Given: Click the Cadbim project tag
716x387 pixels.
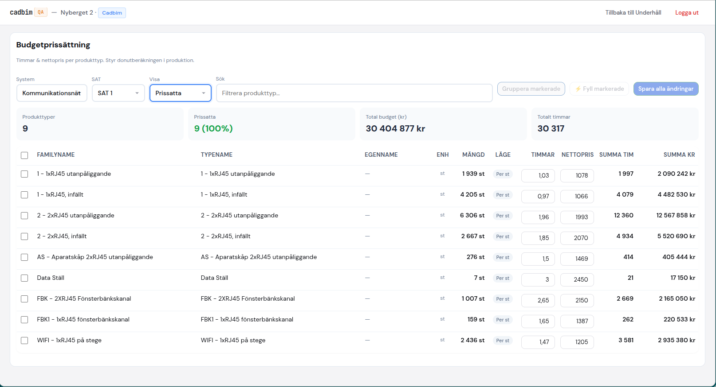Looking at the screenshot, I should click(112, 13).
